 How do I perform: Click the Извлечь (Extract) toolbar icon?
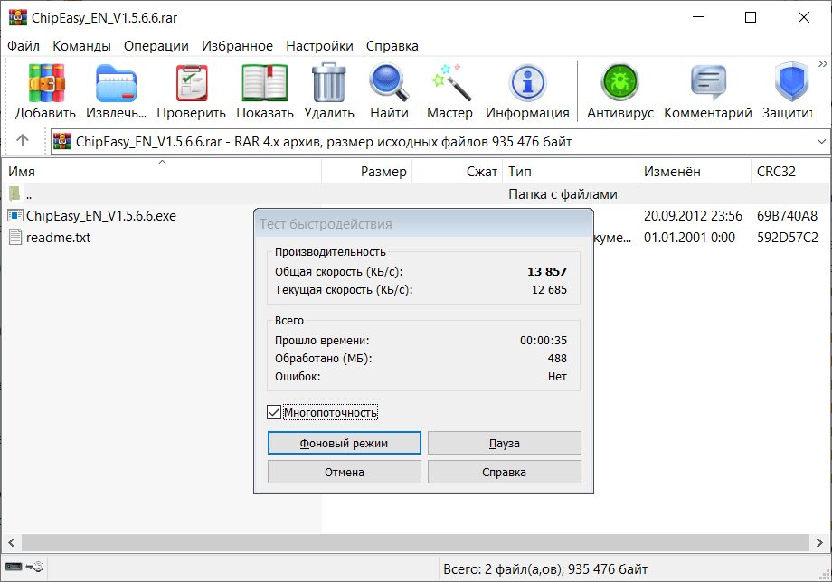pyautogui.click(x=116, y=84)
